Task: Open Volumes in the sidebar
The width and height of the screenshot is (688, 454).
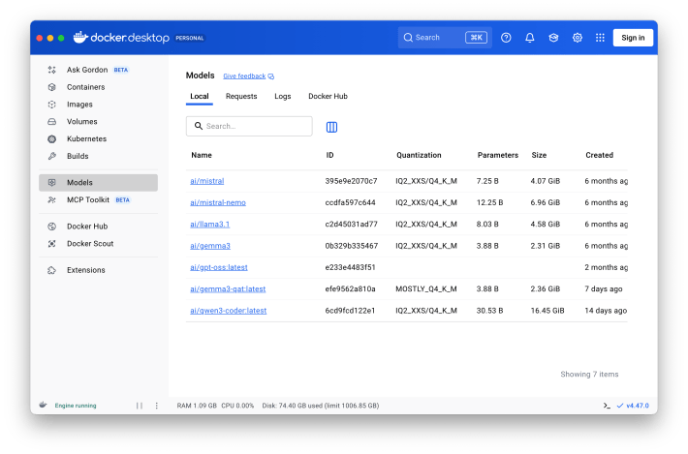Action: [x=98, y=121]
